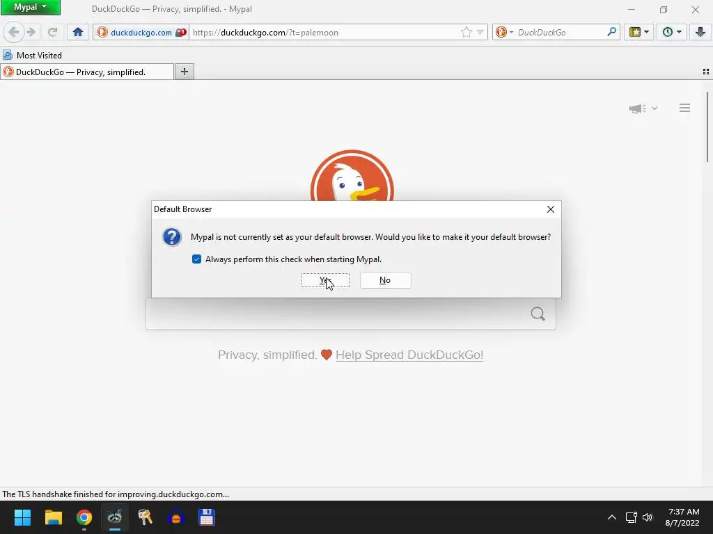The height and width of the screenshot is (534, 713).
Task: Bookmark this page with the star
Action: [466, 32]
